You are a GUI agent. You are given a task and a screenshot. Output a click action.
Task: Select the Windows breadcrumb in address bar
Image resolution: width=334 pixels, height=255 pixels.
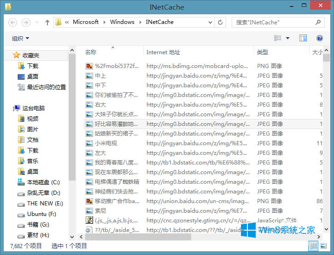122,22
